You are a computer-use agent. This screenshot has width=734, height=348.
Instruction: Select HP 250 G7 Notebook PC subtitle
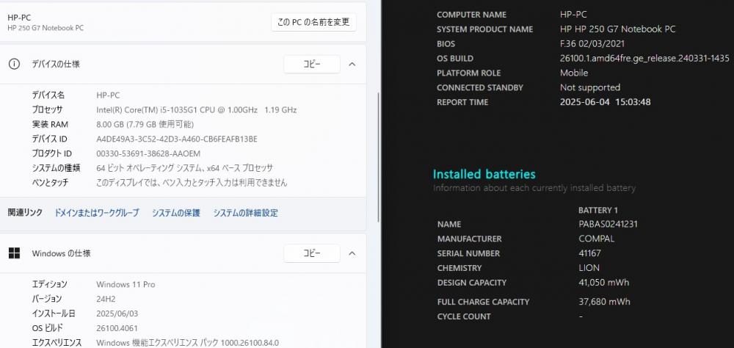click(46, 28)
